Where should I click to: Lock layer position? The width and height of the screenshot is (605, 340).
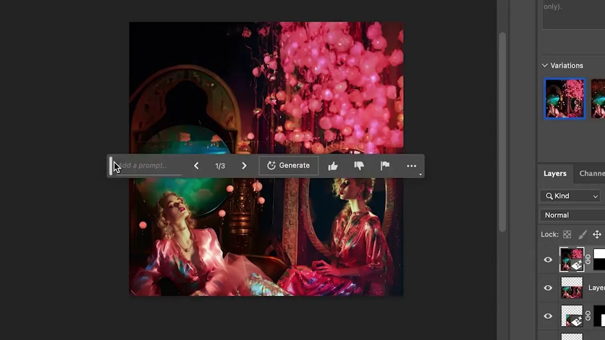597,235
